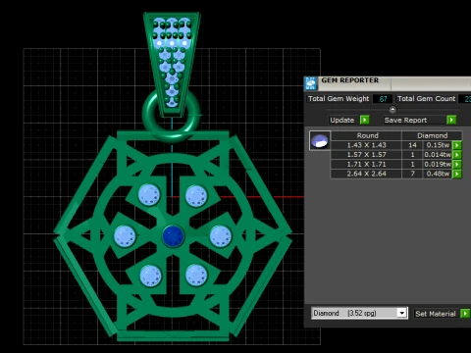Click the green arrow for the 0.019tw row

click(x=457, y=164)
